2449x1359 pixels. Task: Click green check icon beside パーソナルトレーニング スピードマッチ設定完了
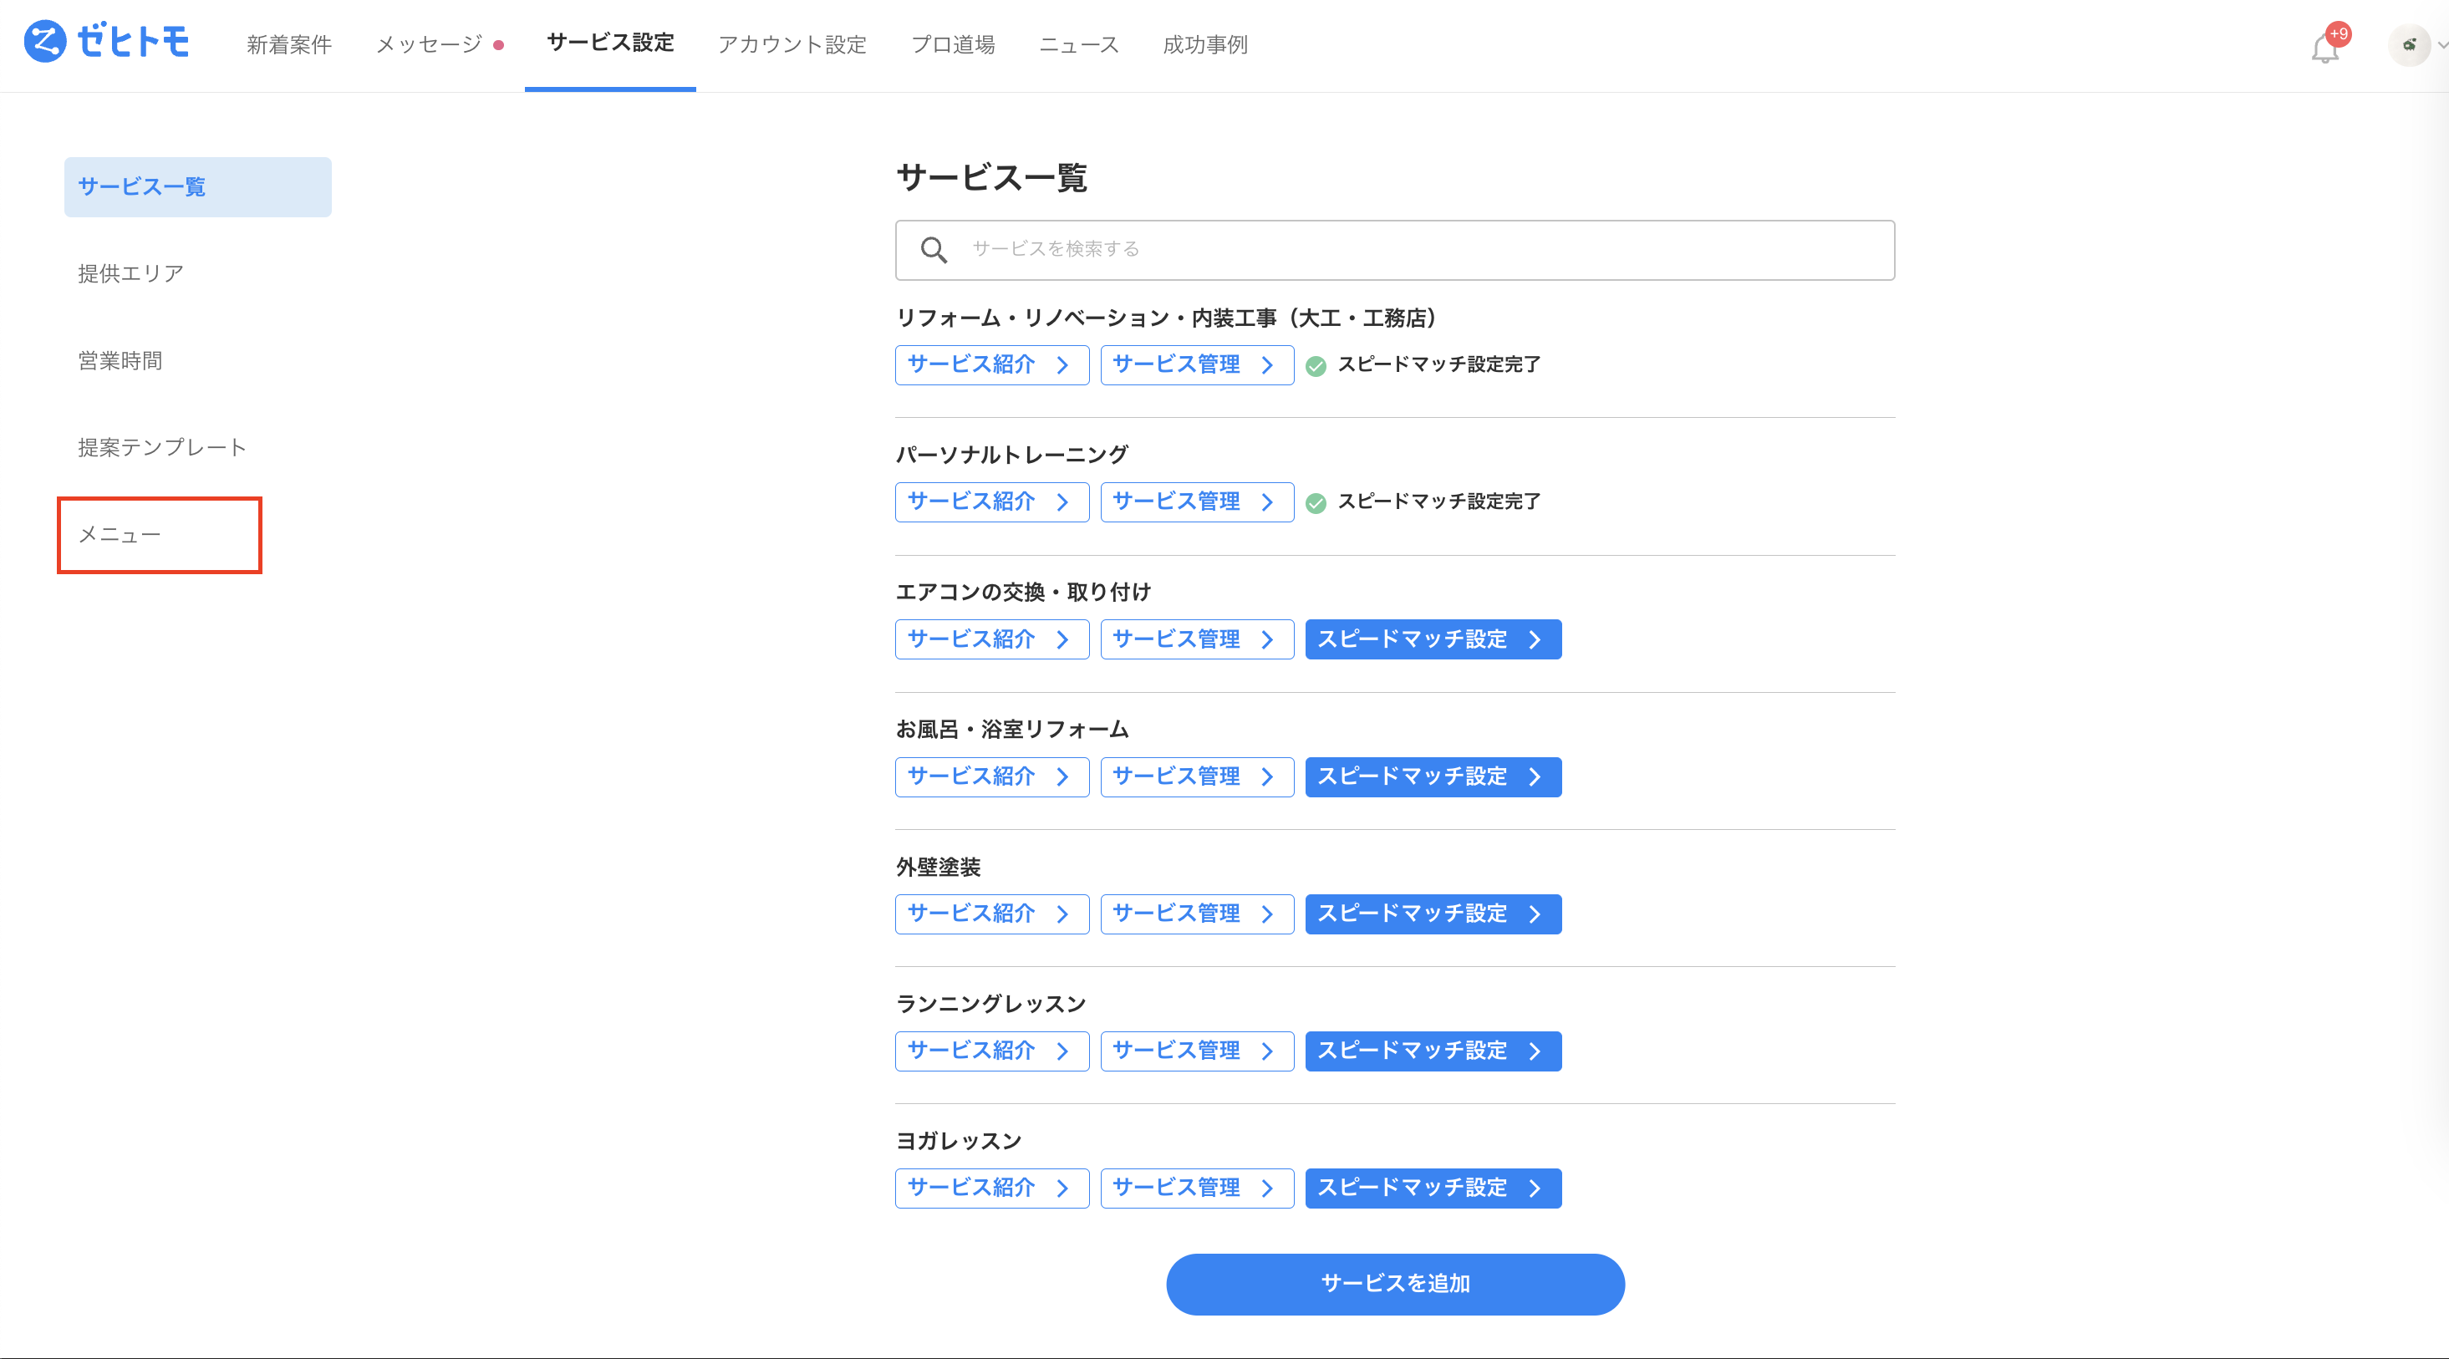(1316, 503)
